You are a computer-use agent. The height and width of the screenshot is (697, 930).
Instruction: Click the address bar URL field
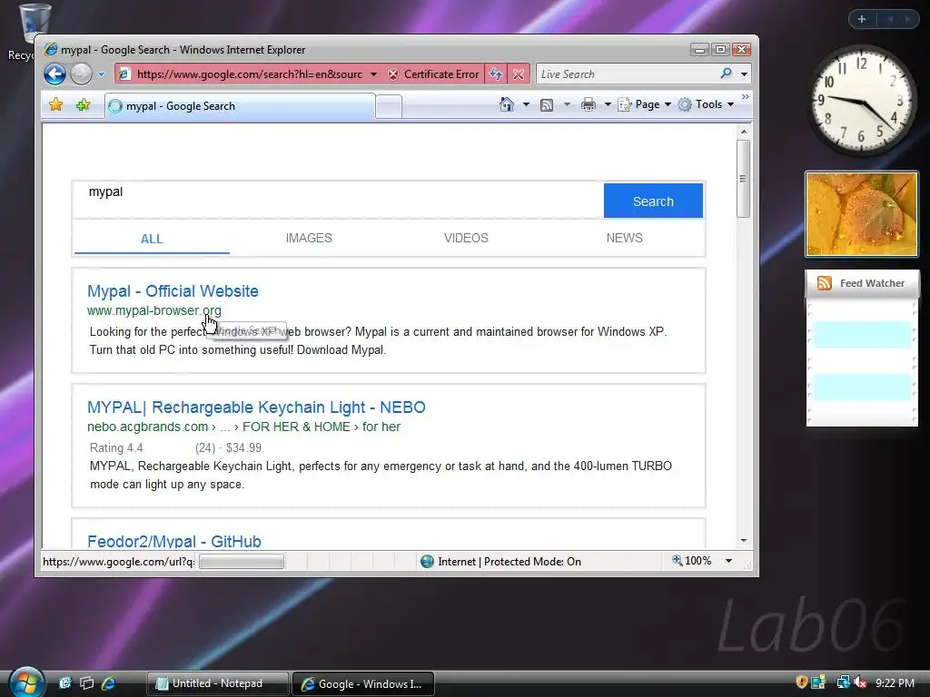click(249, 74)
